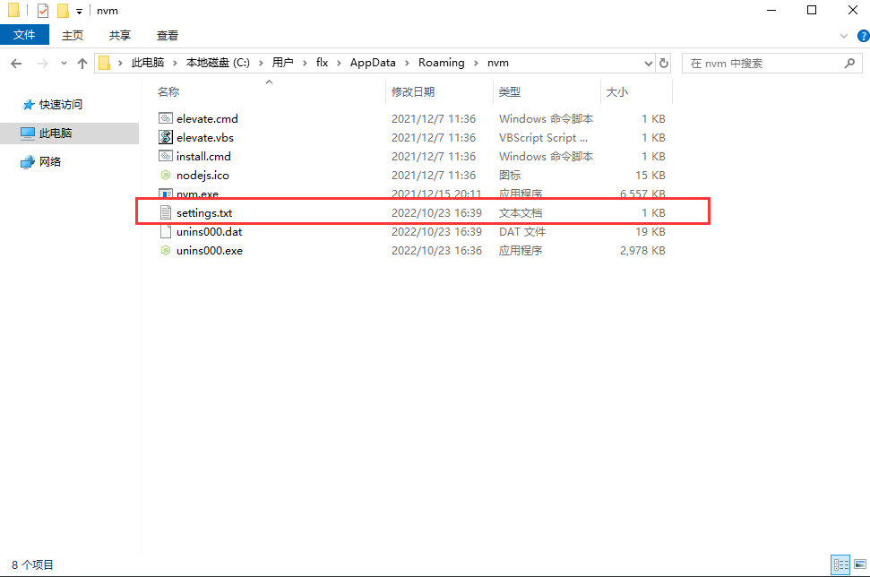Click the 2,978 KB size cell
Viewport: 870px width, 577px height.
pos(642,250)
